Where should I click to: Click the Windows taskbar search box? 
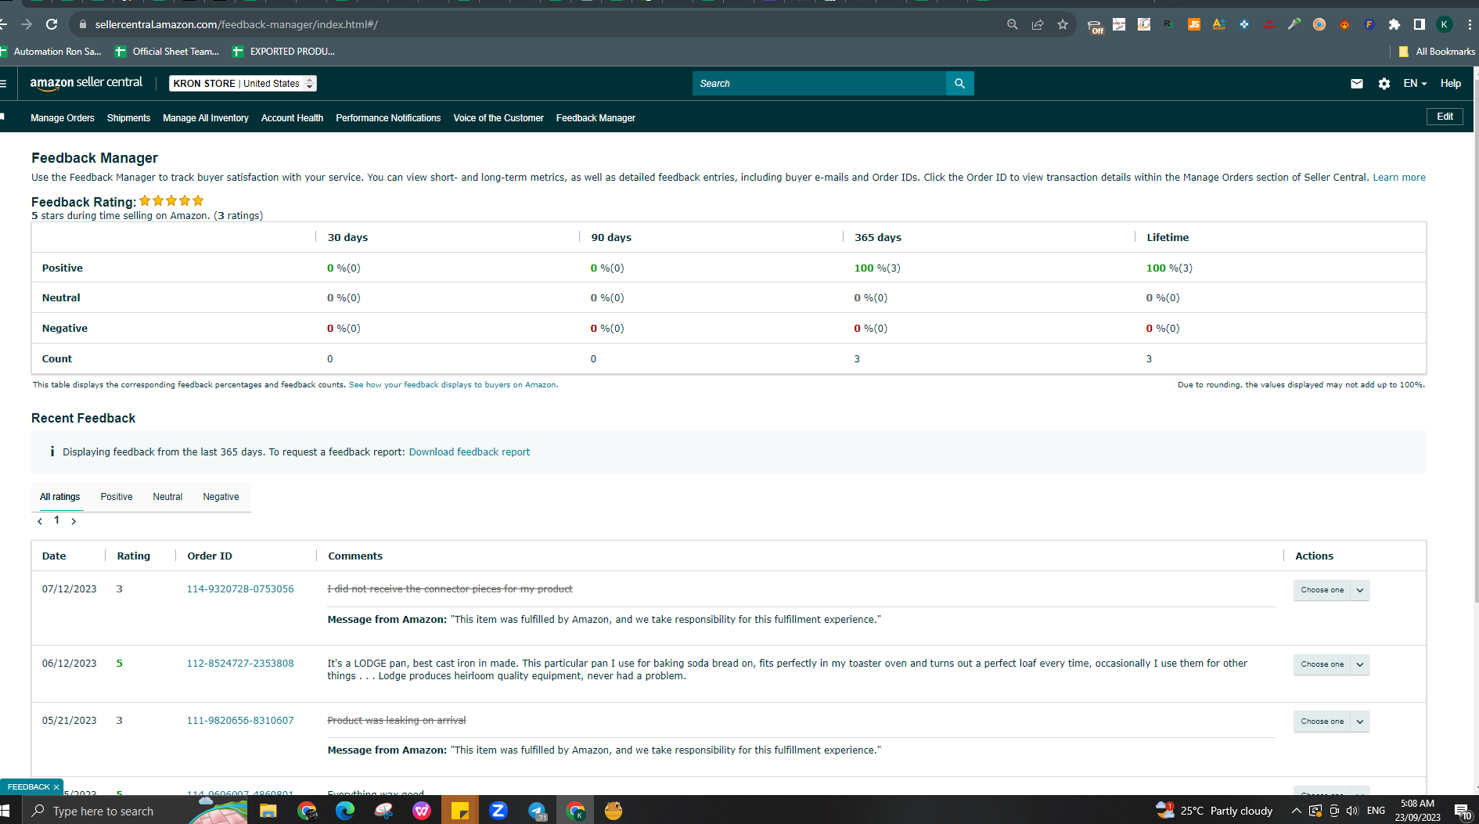point(103,811)
